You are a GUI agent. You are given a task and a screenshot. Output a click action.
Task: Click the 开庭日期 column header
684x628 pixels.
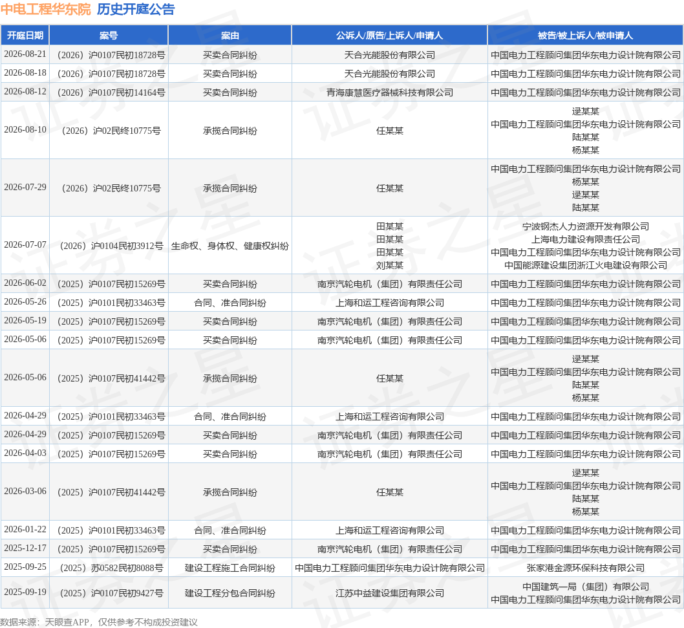(x=25, y=36)
